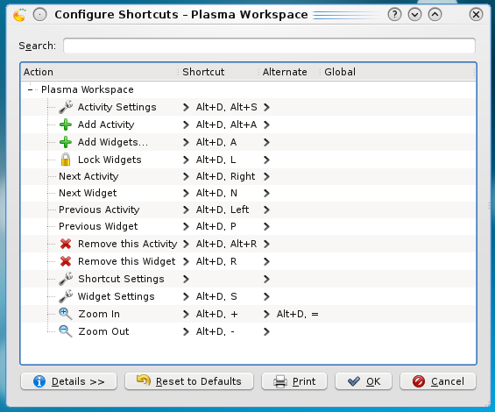The image size is (495, 412).
Task: Click the red X icon for Remove this Widget
Action: click(x=66, y=261)
